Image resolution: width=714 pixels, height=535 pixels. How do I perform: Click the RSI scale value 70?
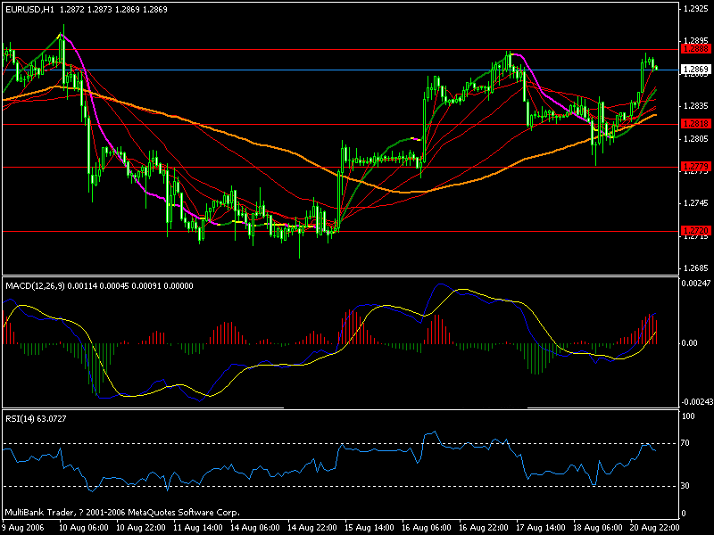click(685, 443)
